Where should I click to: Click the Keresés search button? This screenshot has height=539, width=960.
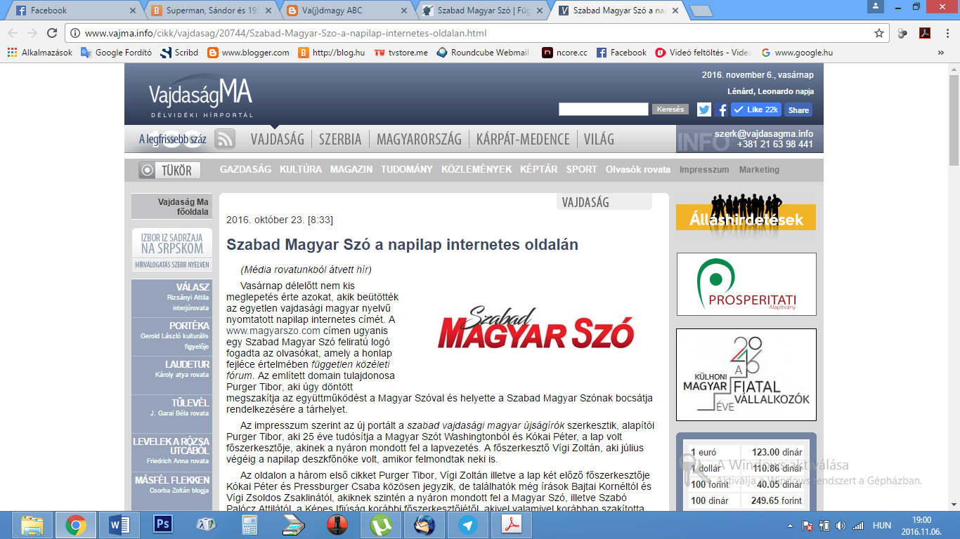tap(670, 109)
